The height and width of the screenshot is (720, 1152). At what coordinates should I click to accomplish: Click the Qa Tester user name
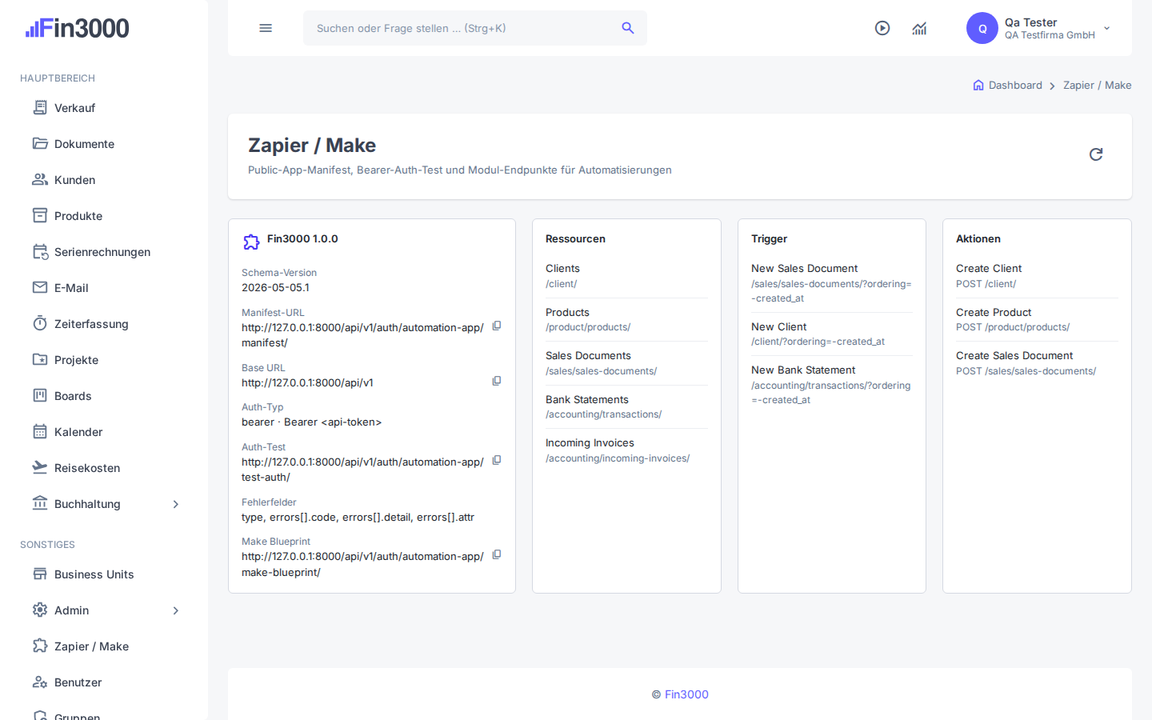pos(1031,22)
